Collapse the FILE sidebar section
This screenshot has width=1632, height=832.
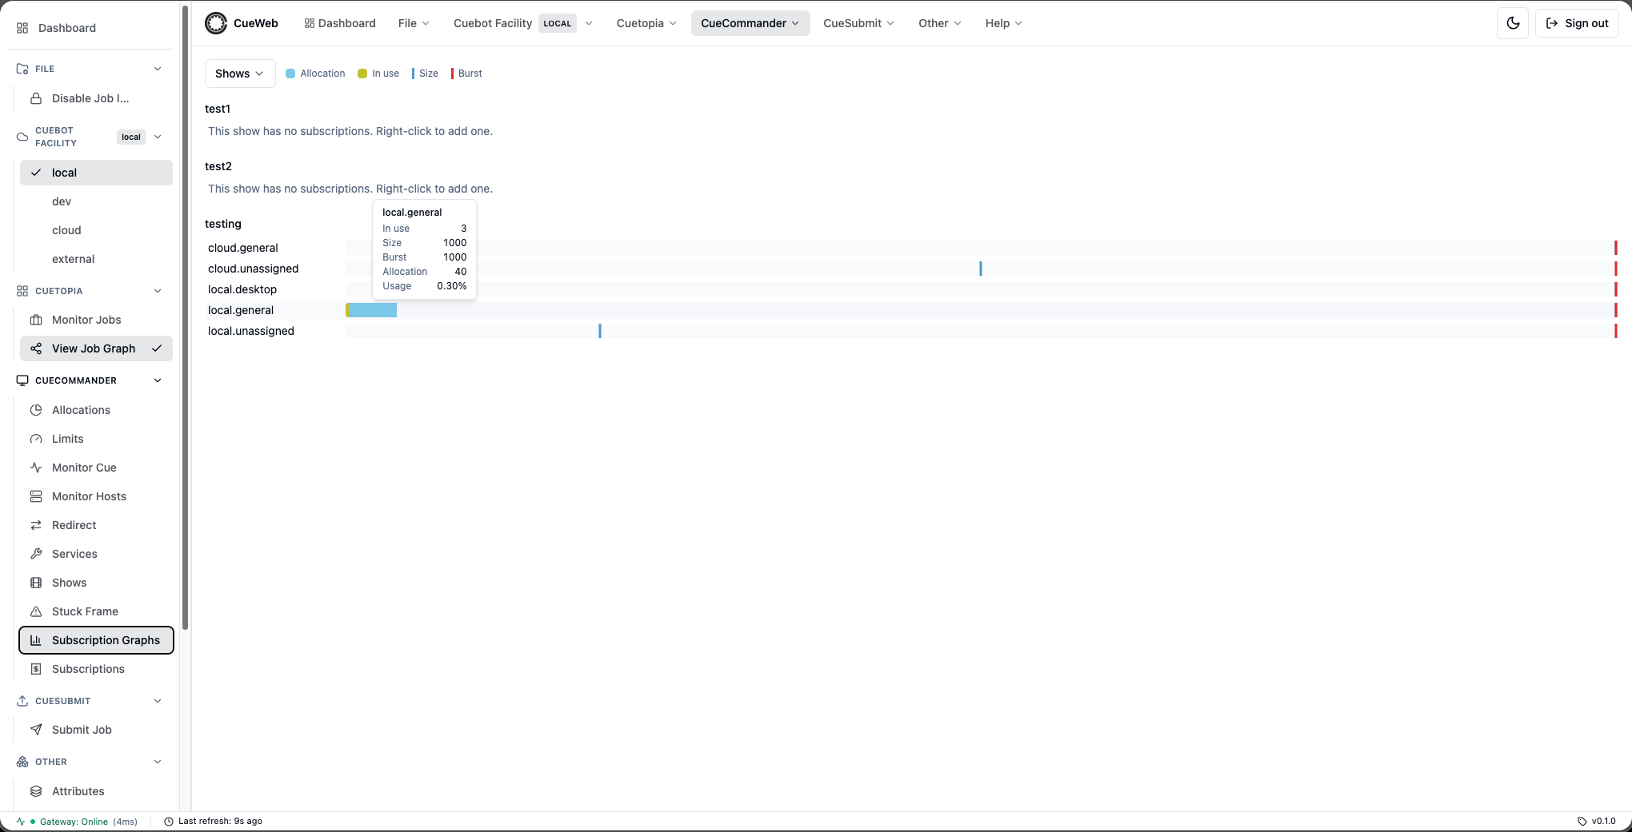pos(158,69)
